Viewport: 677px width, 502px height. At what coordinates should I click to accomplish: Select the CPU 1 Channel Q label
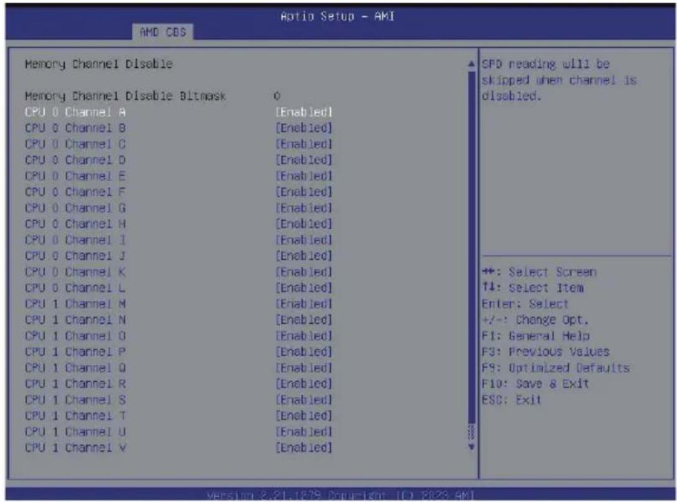tap(75, 367)
